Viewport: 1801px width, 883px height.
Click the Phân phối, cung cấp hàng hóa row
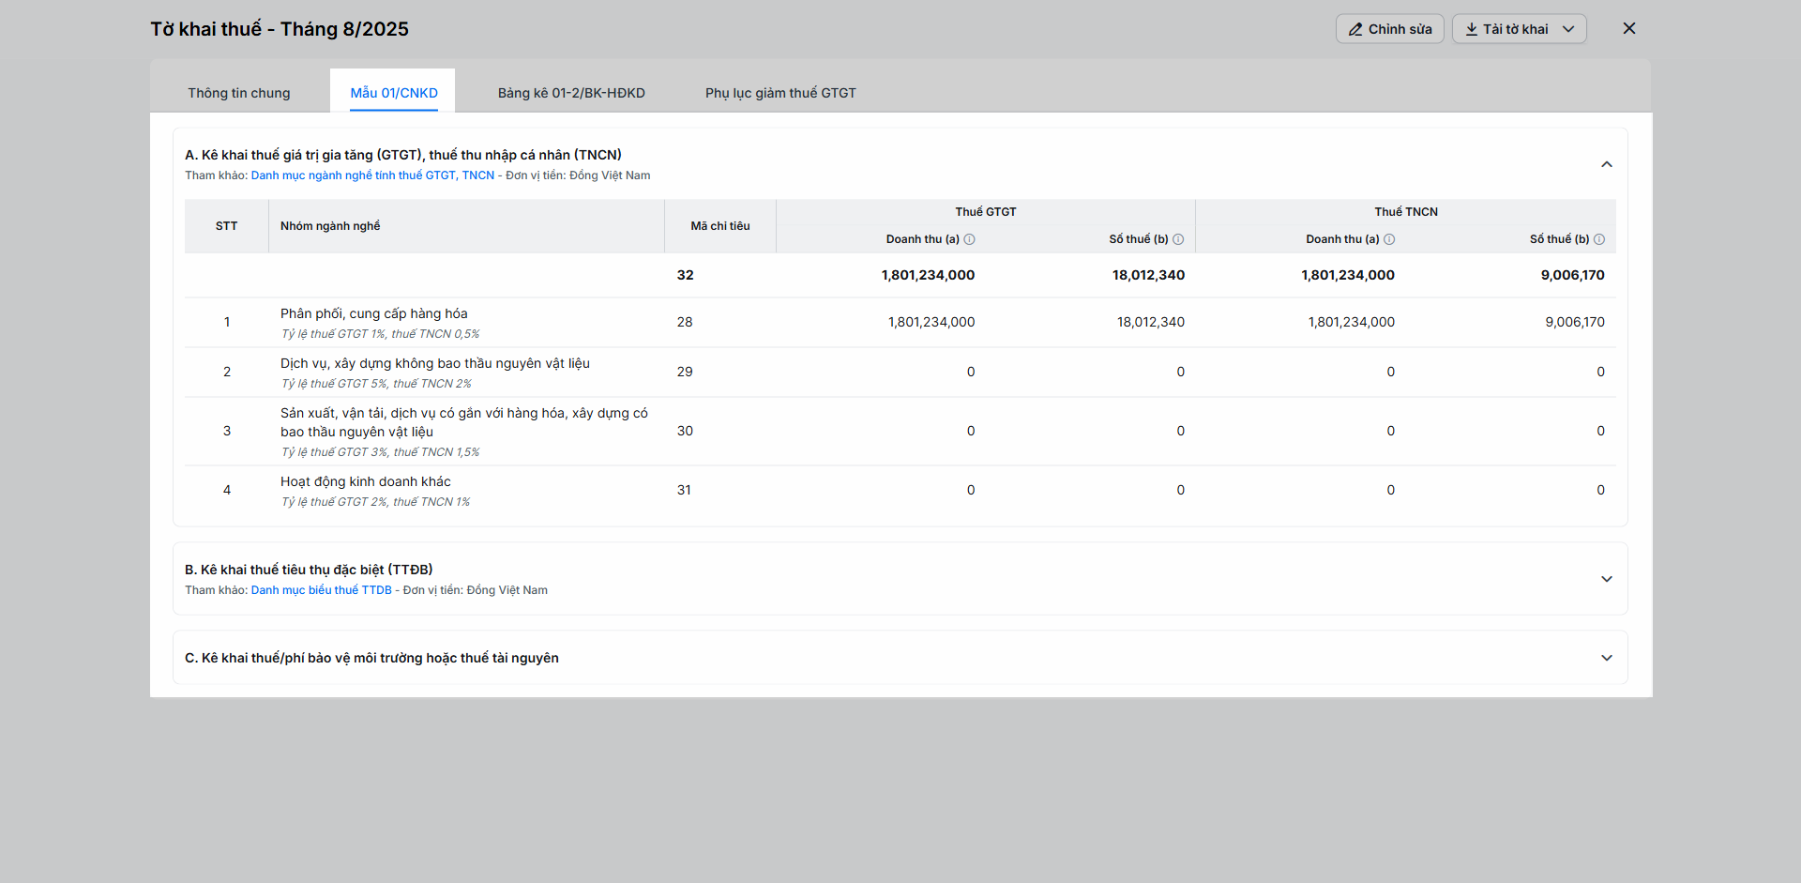(x=373, y=313)
